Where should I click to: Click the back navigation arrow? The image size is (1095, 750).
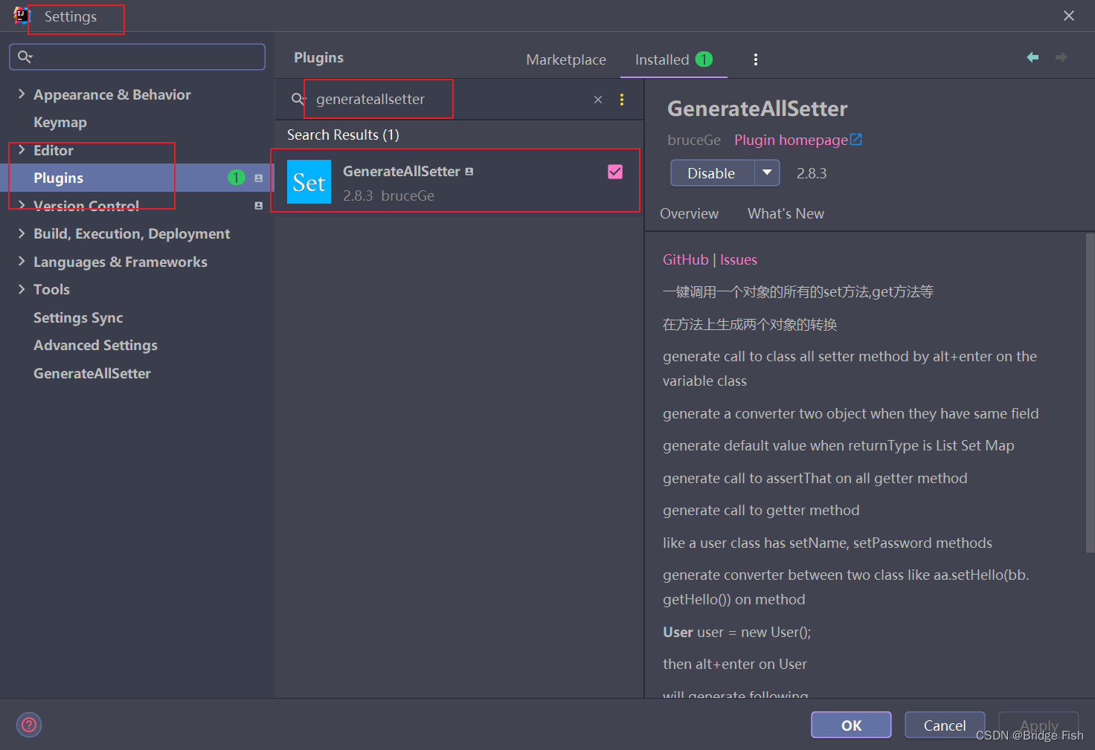(x=1033, y=56)
